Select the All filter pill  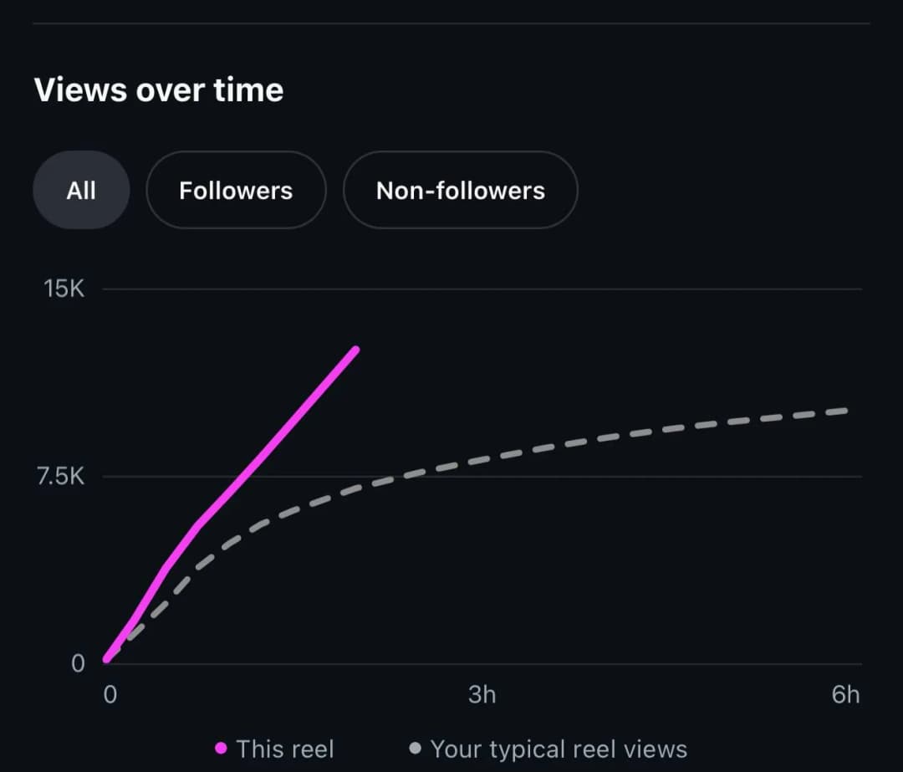point(81,190)
